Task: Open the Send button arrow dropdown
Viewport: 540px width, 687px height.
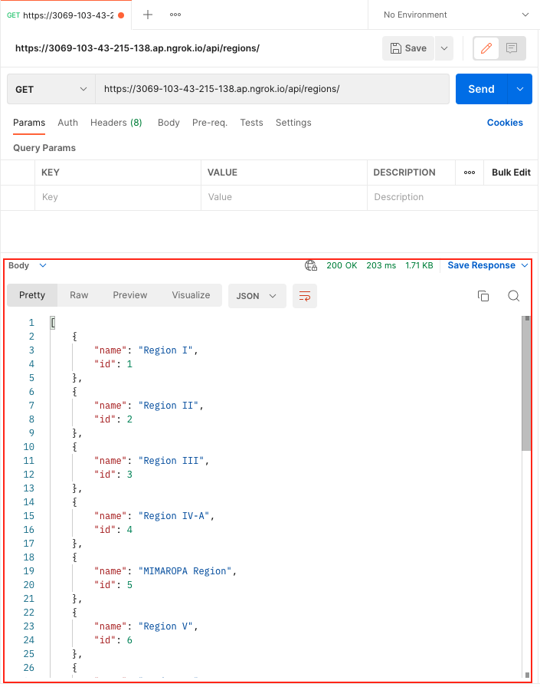Action: (x=520, y=89)
